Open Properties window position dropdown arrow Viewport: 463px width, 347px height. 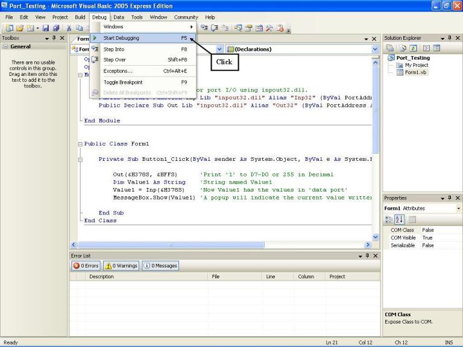pos(443,198)
